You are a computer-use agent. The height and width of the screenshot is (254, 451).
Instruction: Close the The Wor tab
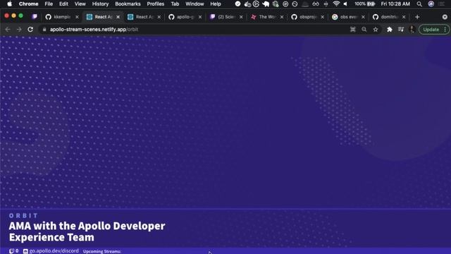[x=282, y=17]
